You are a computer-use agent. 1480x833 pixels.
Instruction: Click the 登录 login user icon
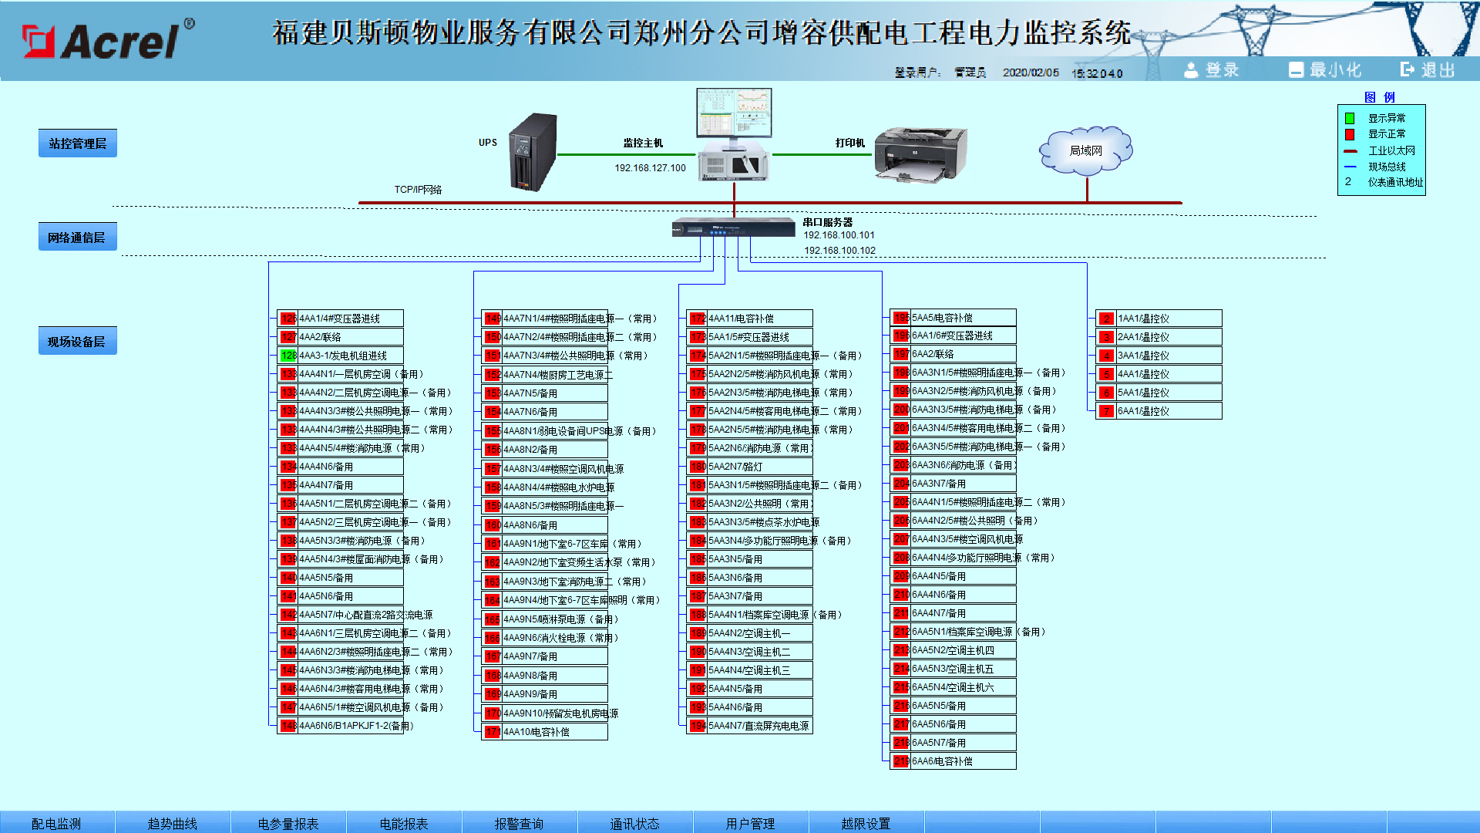(1191, 69)
